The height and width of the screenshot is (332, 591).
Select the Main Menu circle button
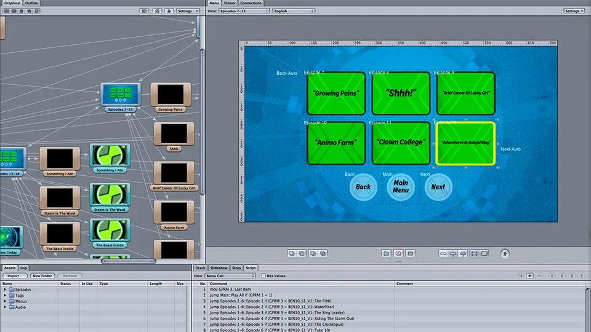(x=401, y=187)
